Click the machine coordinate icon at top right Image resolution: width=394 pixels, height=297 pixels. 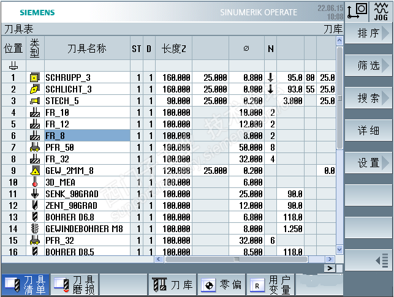tap(357, 11)
